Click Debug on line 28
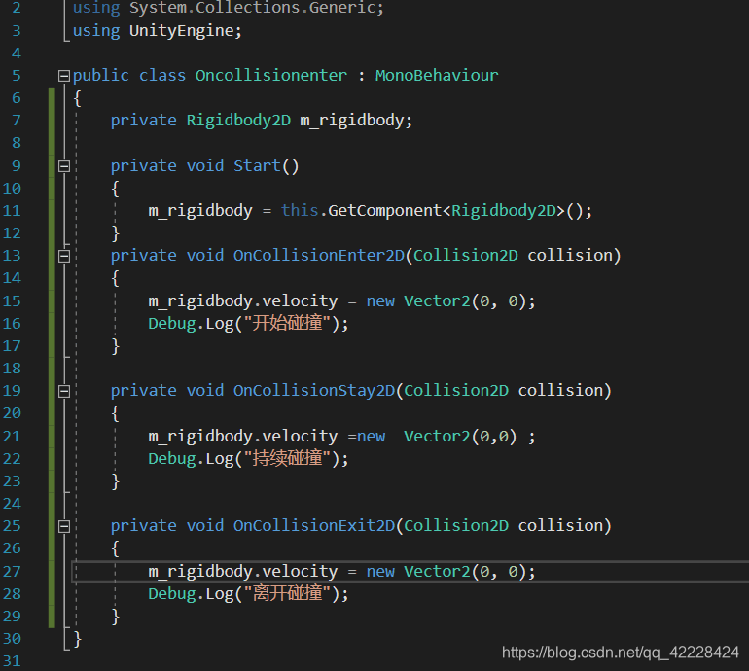 tap(172, 593)
